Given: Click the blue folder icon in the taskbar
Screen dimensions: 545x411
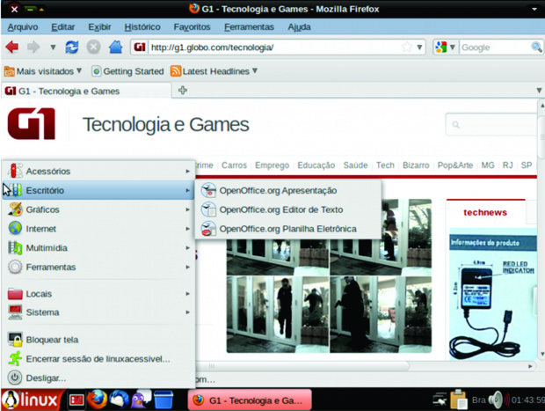Looking at the screenshot, I should click(x=163, y=400).
